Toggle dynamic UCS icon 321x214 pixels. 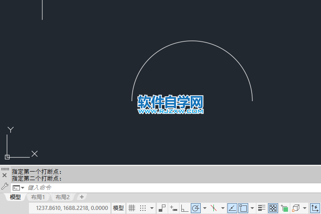click(x=315, y=208)
